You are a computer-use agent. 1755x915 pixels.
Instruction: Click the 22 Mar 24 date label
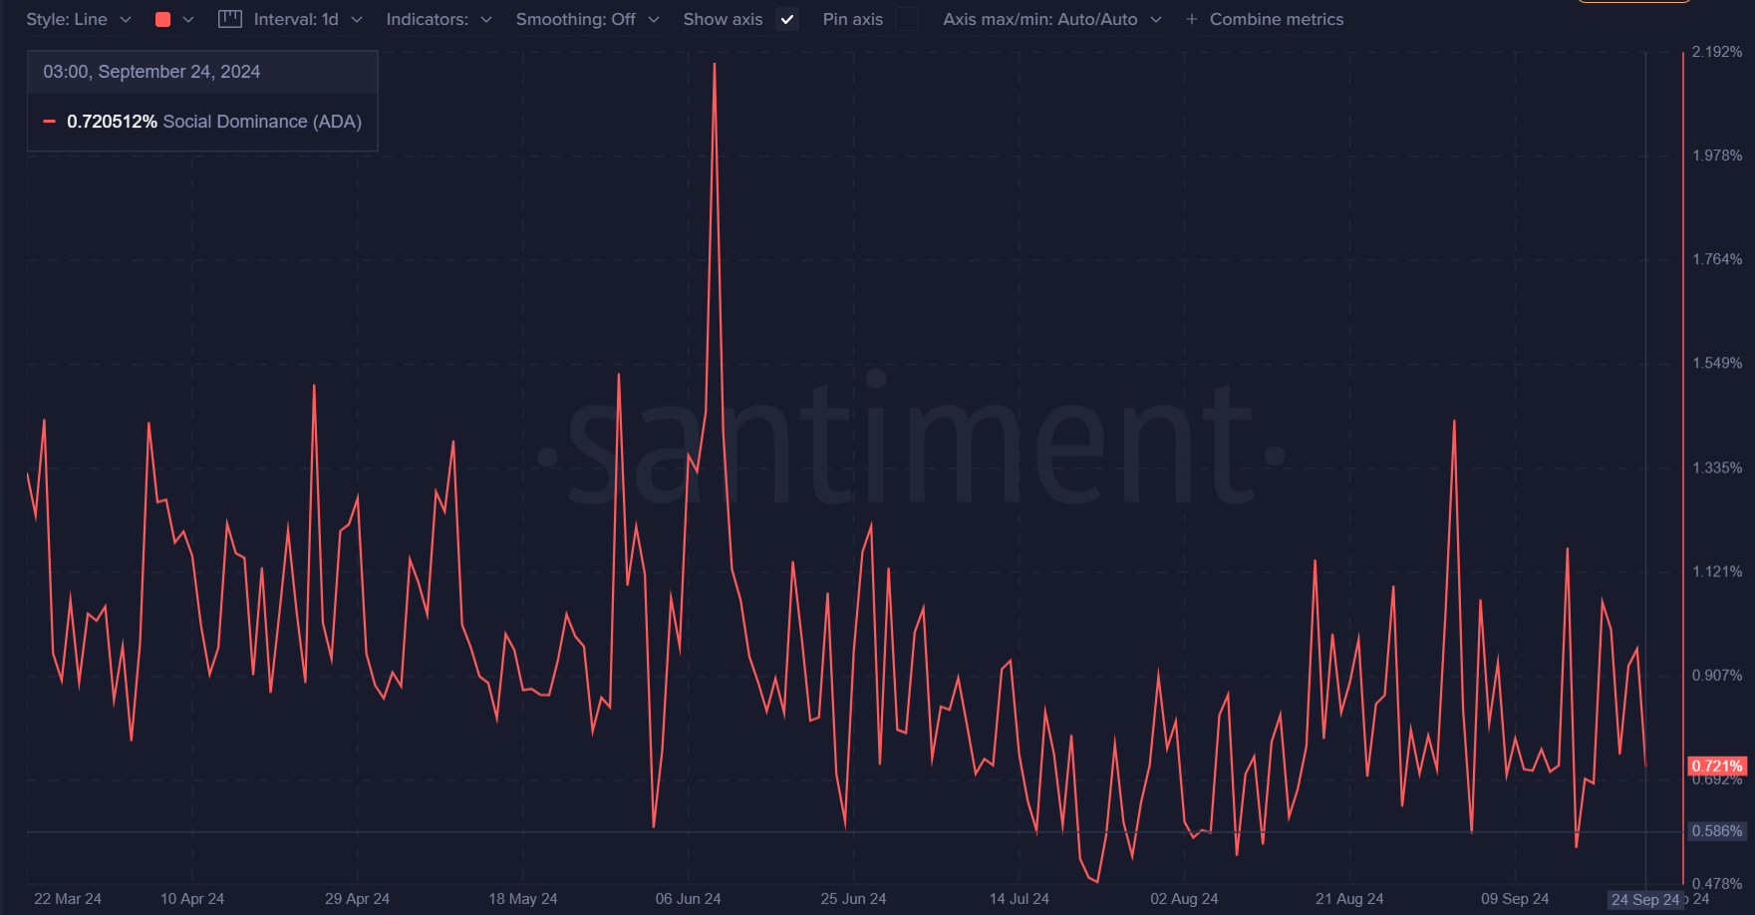tap(68, 899)
